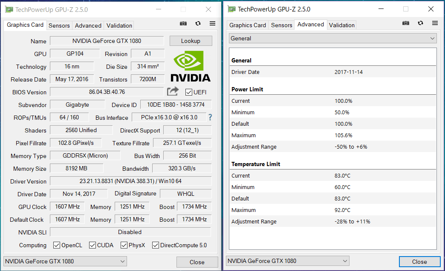Toggle the DirectCompute 5.0 checkbox
This screenshot has width=445, height=271.
[x=155, y=245]
